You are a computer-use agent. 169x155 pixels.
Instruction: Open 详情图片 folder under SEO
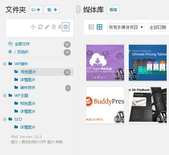point(28,127)
